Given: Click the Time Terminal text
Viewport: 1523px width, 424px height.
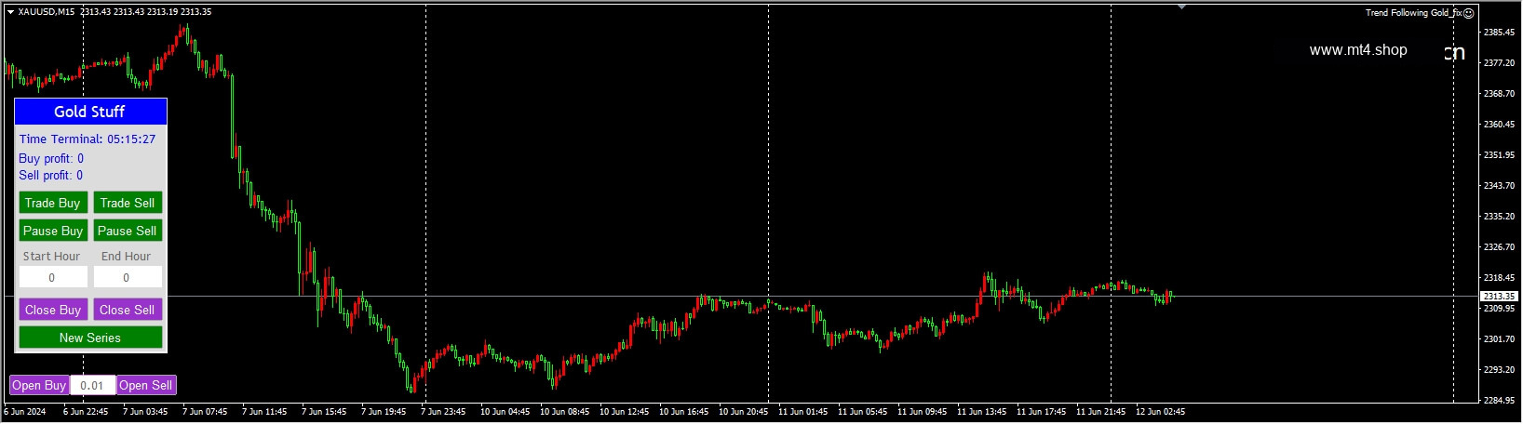Looking at the screenshot, I should click(x=88, y=139).
